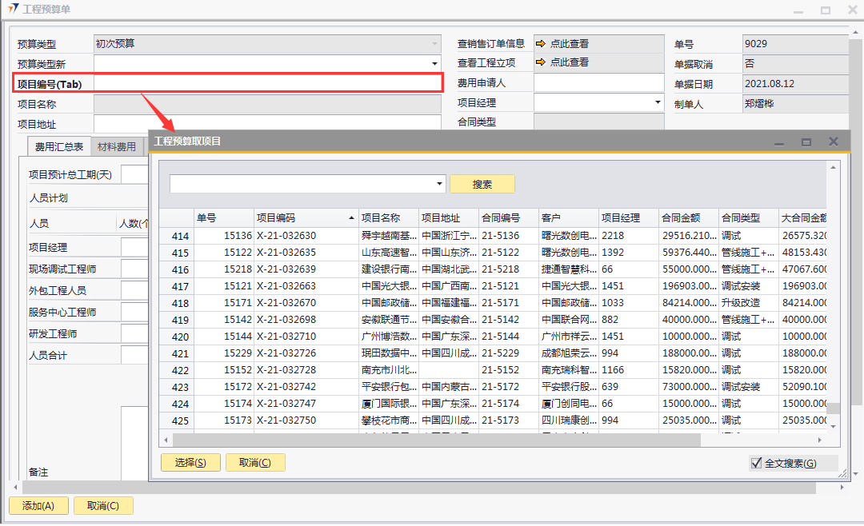Click the 选择(S) button
Screen dimensions: 864x526
[190, 462]
